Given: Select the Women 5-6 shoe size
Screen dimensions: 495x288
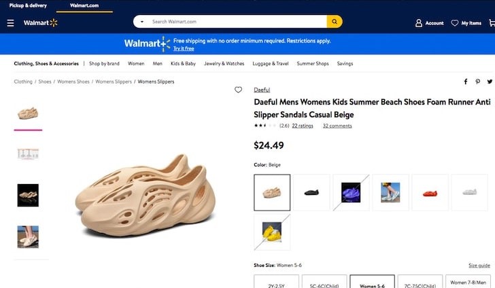Looking at the screenshot, I should (x=372, y=281).
